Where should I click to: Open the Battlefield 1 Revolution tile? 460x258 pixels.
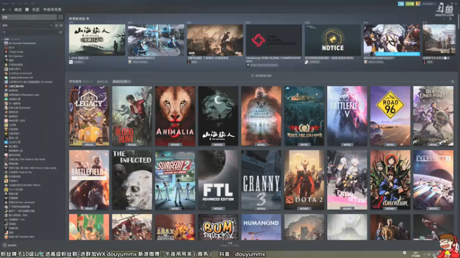89,180
